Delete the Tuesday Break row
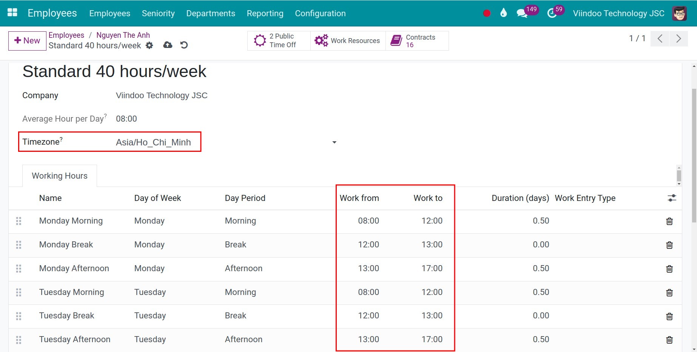The width and height of the screenshot is (697, 352). point(669,316)
